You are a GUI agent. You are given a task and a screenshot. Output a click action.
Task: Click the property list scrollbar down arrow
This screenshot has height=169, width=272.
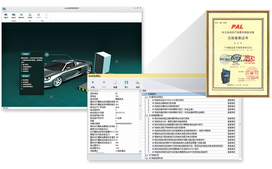click(x=140, y=152)
